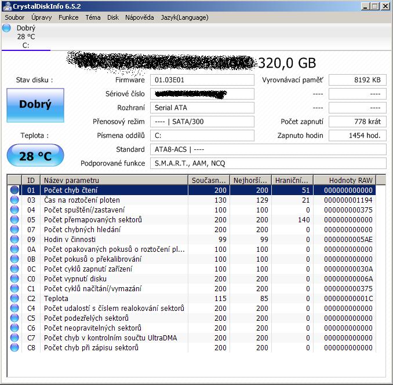Select the Teplota attribute name
Image resolution: width=393 pixels, height=385 pixels.
coord(56,298)
